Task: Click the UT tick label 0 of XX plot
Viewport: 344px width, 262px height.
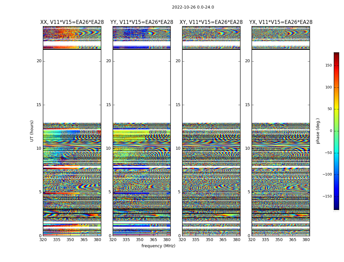Action: [40, 236]
